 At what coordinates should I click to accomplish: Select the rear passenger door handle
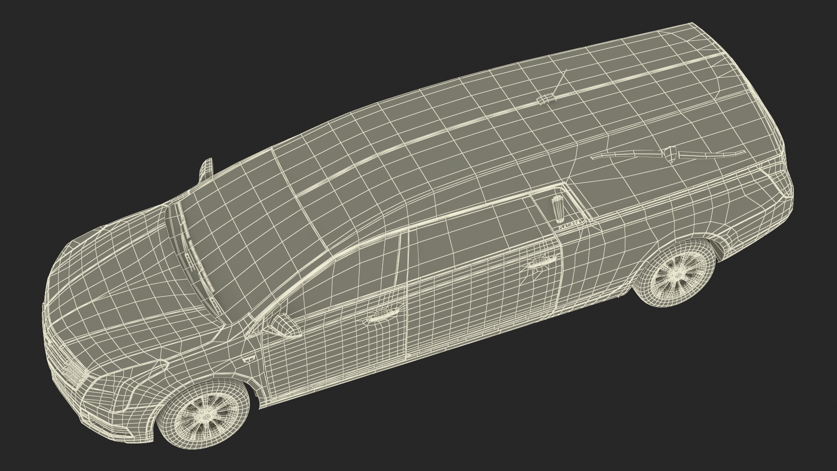pyautogui.click(x=541, y=262)
